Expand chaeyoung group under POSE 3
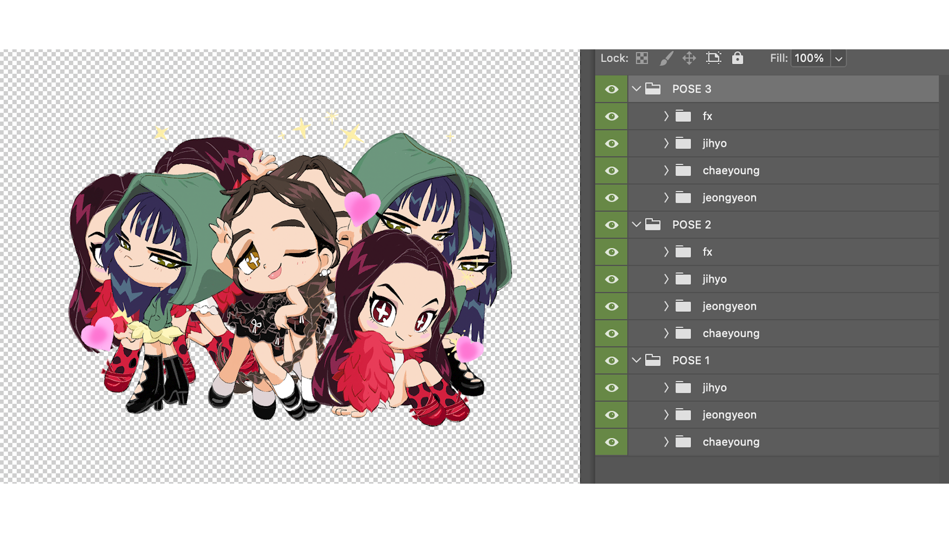 [666, 170]
